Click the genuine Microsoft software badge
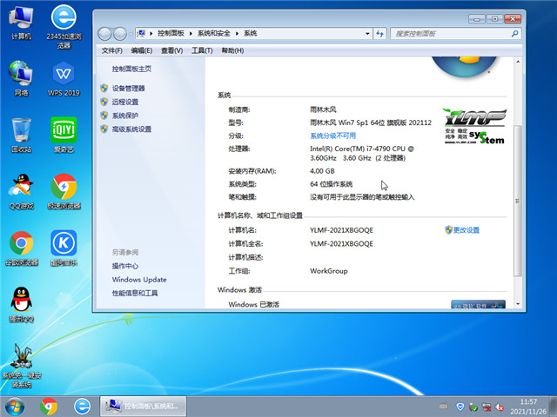The image size is (557, 417). [478, 304]
